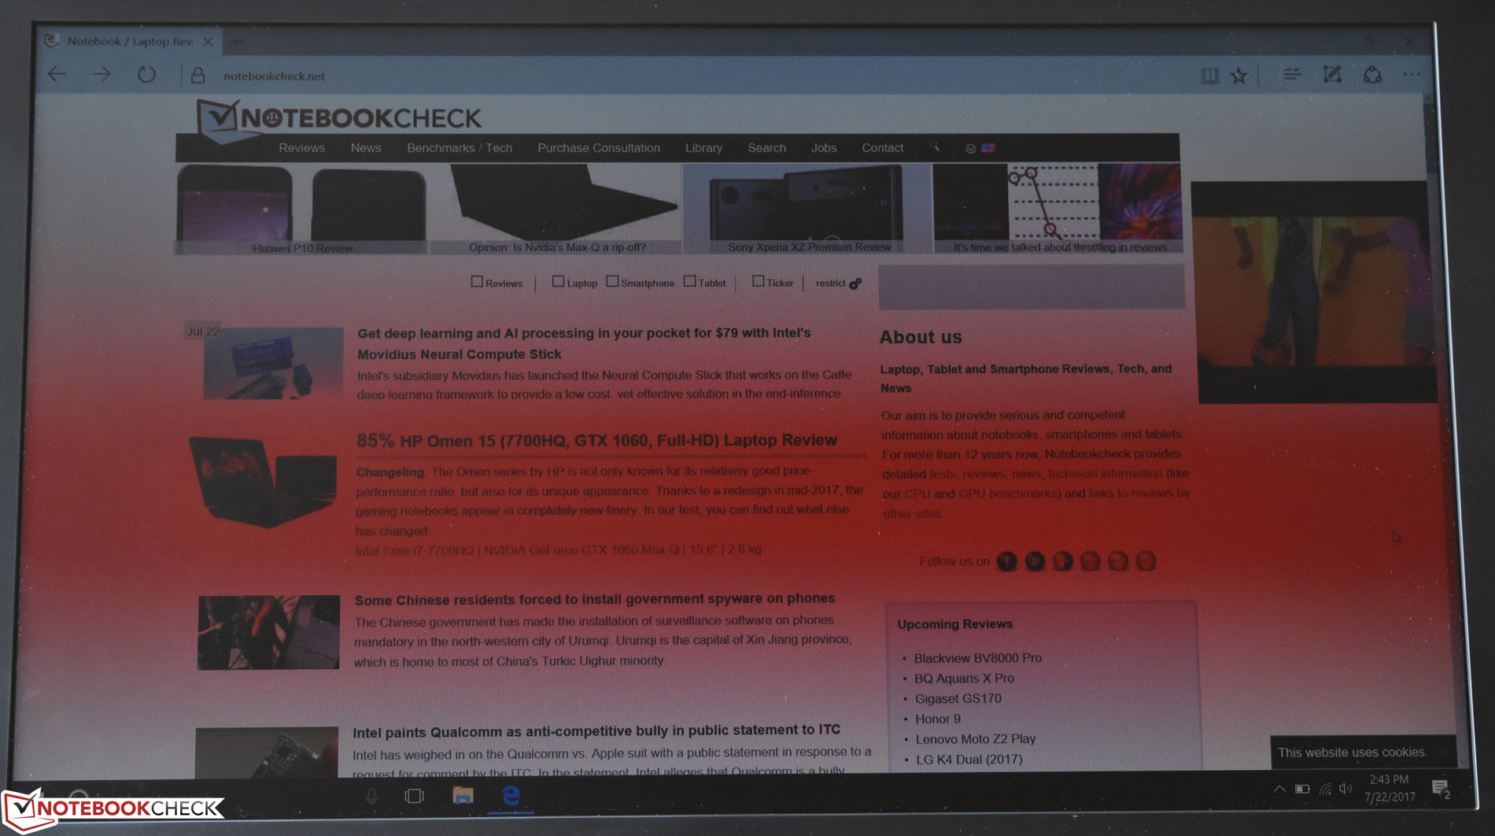This screenshot has height=836, width=1495.
Task: Click the magnifier search icon in nav bar
Action: coord(935,147)
